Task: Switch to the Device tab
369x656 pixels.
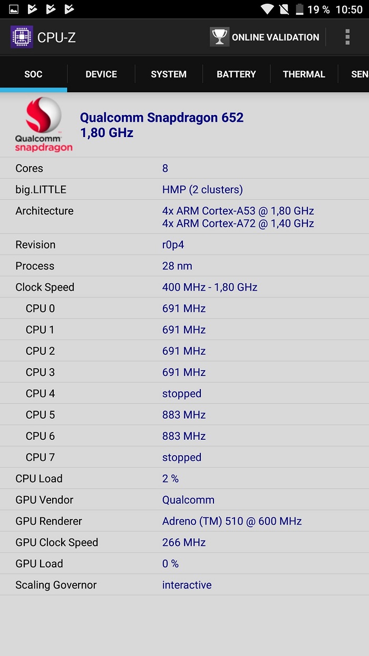Action: point(101,74)
